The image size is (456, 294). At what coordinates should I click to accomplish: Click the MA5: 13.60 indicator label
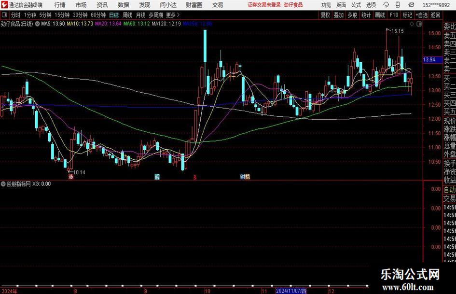click(x=53, y=24)
